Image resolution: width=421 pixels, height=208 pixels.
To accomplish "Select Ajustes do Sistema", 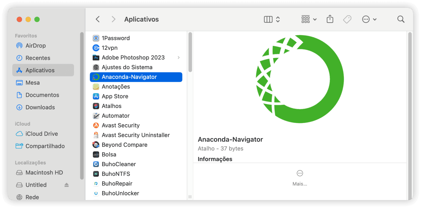I will (x=136, y=67).
